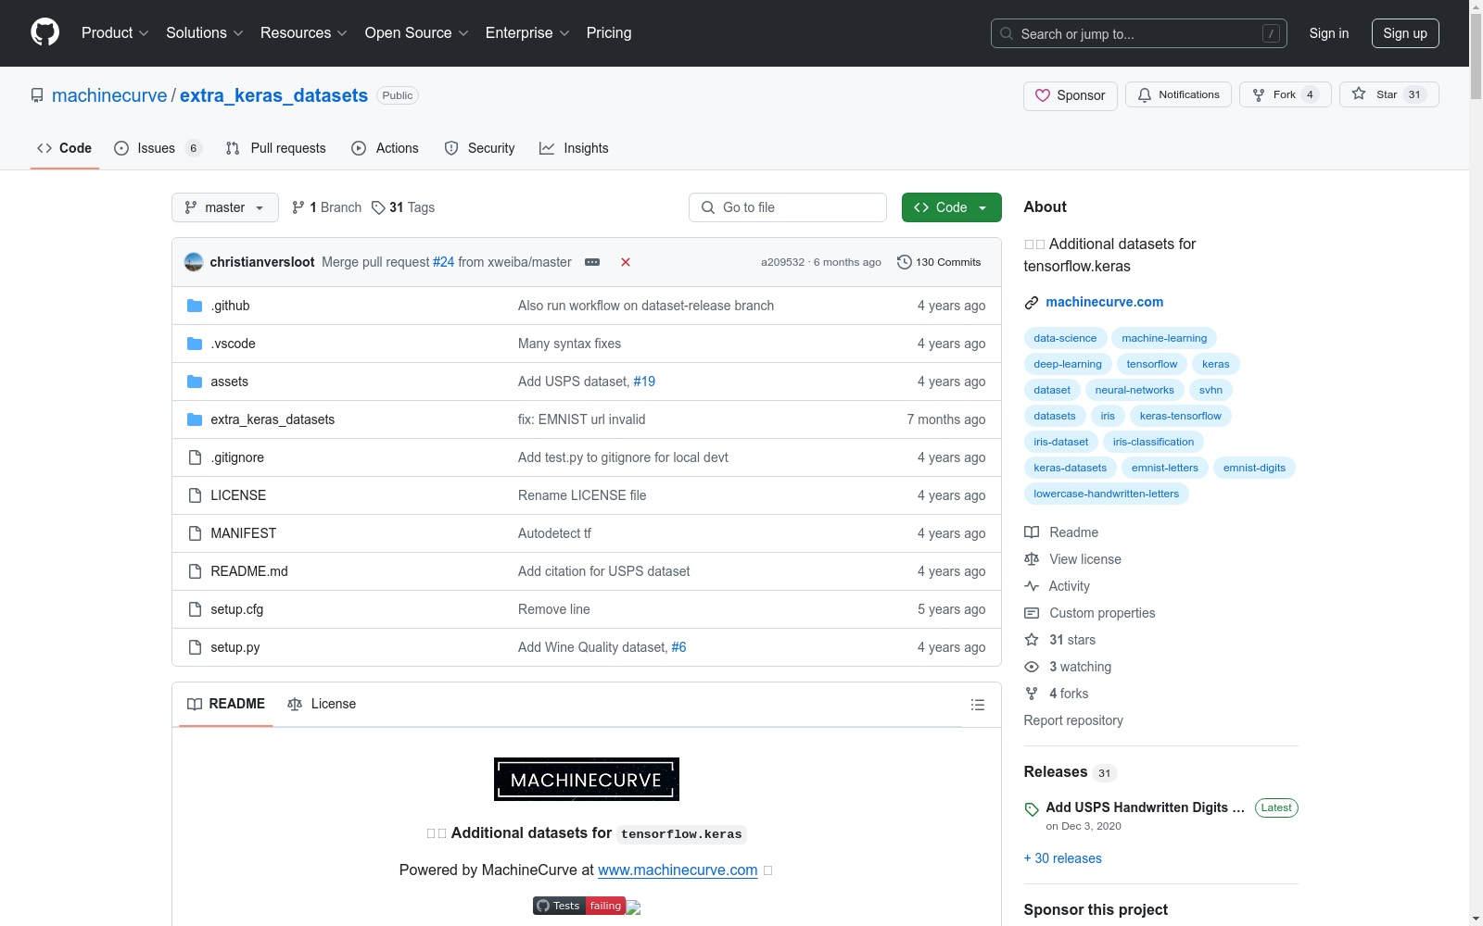Click the emnist-digits topic tag
Viewport: 1483px width, 926px height.
1254,468
